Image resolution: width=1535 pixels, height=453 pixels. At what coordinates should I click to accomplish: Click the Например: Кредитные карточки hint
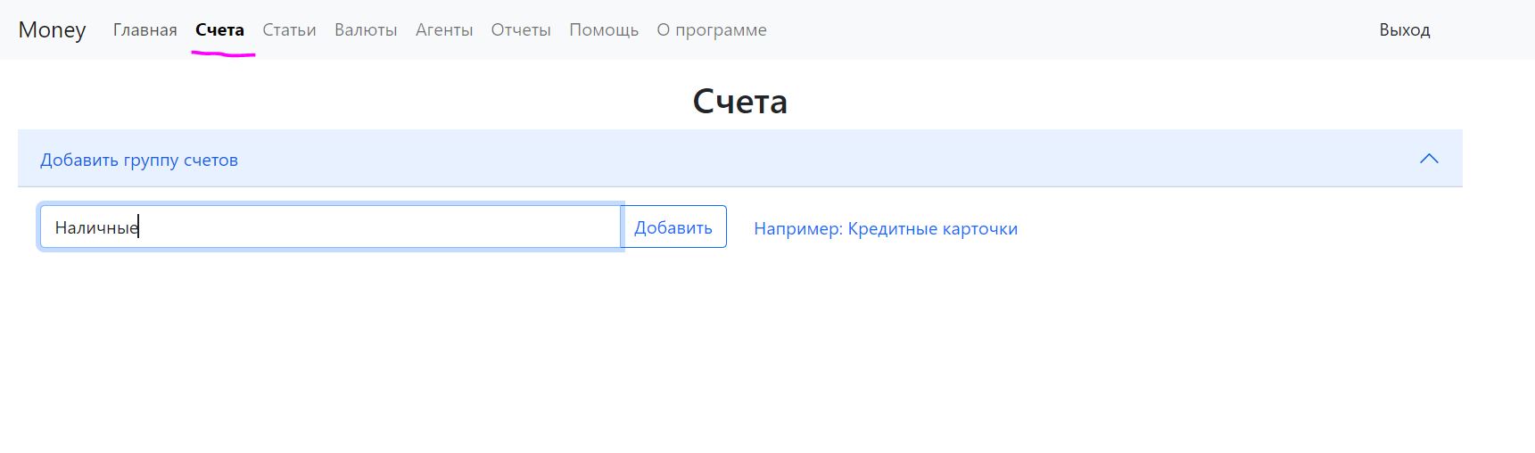(886, 228)
